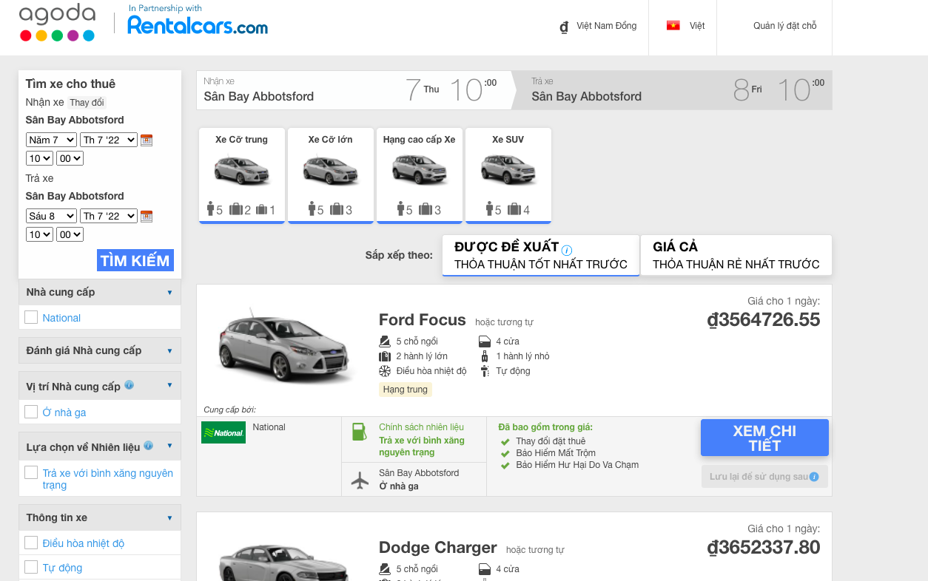Image resolution: width=928 pixels, height=581 pixels.
Task: Click the Agoda logo
Action: tap(57, 24)
